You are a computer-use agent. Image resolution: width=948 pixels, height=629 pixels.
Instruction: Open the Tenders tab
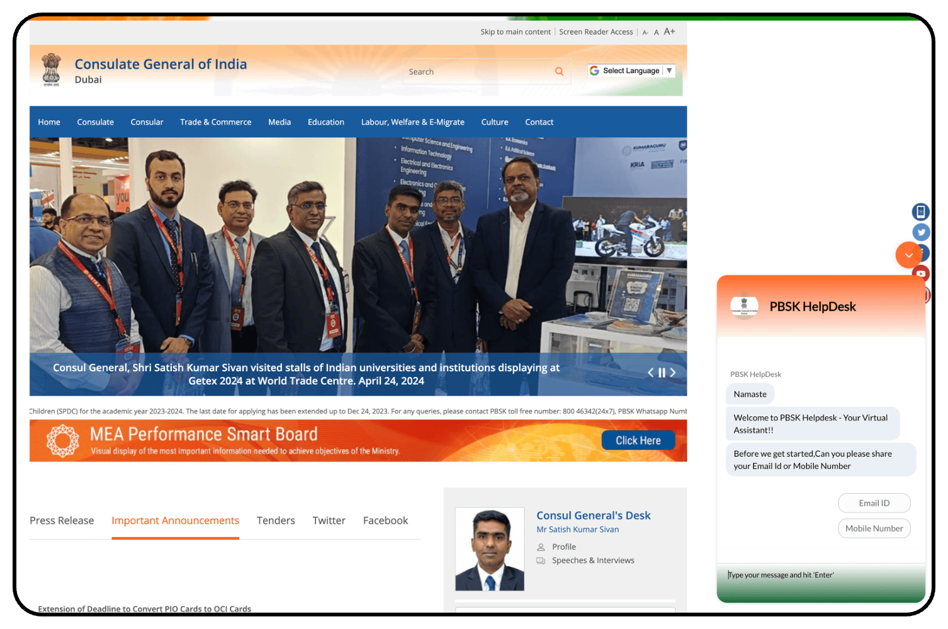tap(276, 520)
